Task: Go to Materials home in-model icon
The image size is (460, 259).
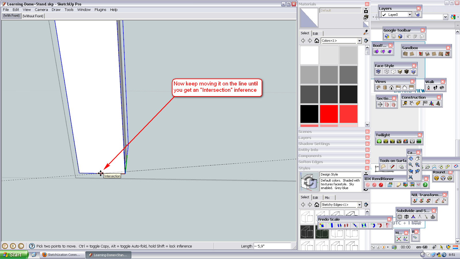Action: pos(317,41)
